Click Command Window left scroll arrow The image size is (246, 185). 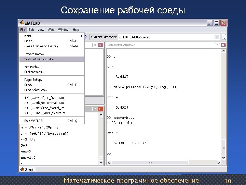(x=109, y=163)
